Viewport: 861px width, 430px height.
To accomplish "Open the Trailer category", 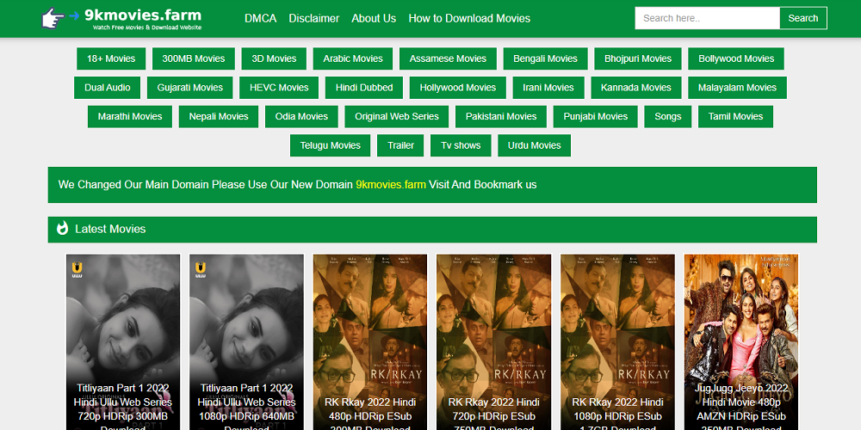I will 400,145.
